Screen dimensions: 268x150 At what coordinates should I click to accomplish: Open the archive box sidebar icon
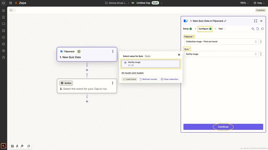click(x=3, y=58)
